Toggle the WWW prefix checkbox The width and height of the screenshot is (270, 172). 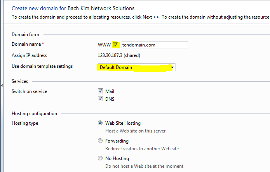(x=115, y=45)
